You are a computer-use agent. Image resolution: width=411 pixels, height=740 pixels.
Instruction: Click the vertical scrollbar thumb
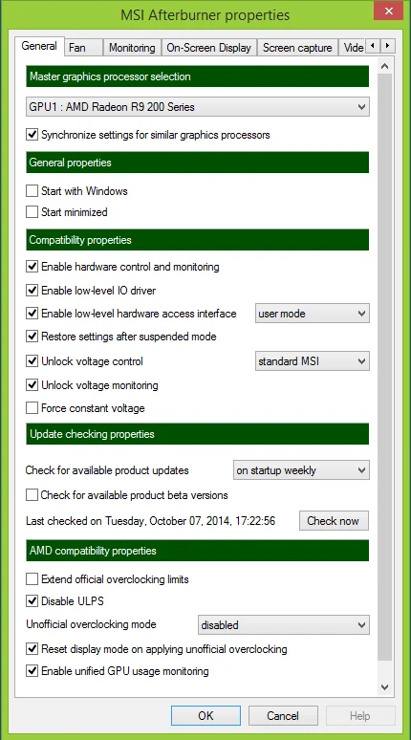pos(385,367)
